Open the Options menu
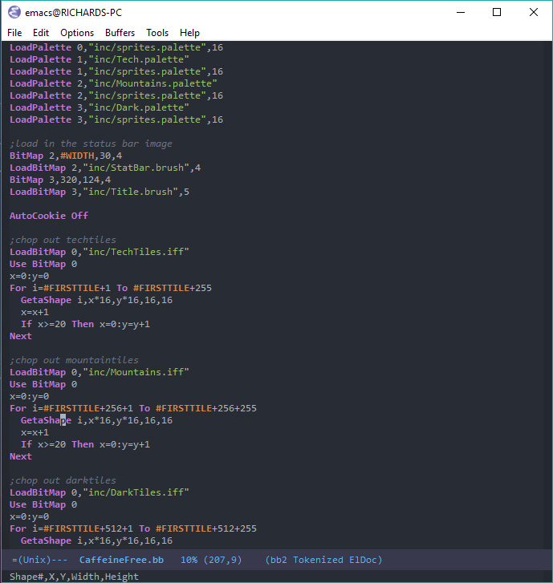Screen dimensions: 553x583 tap(77, 33)
